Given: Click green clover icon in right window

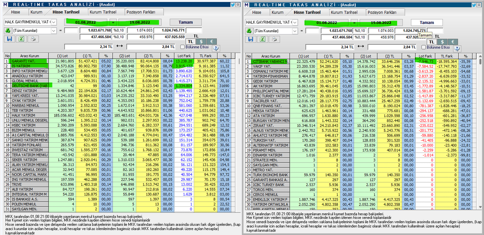Looking at the screenshot, I should click(x=249, y=30).
